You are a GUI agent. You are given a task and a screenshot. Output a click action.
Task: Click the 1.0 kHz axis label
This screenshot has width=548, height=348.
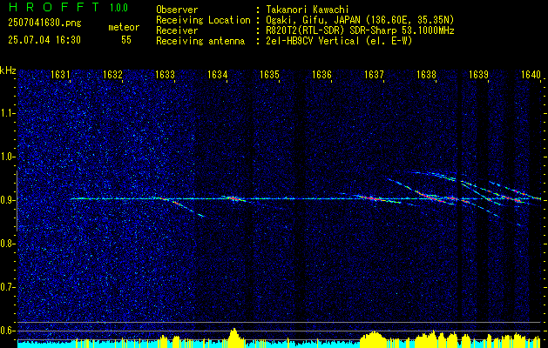[8, 157]
